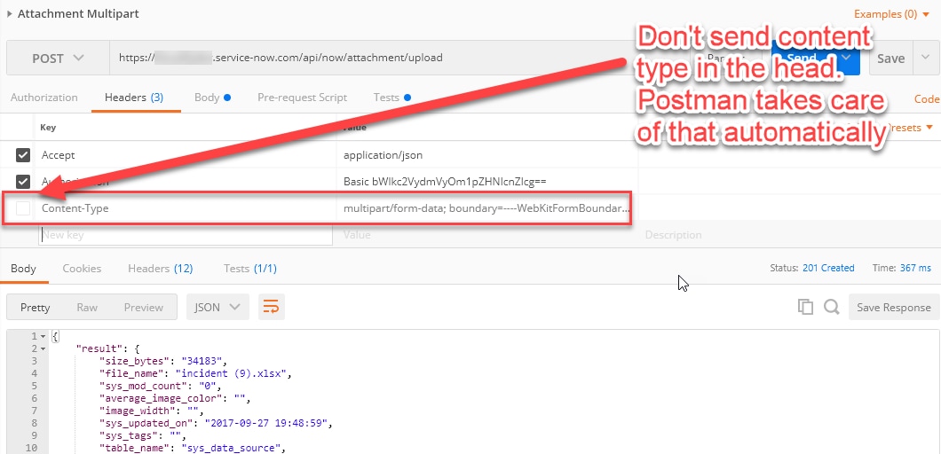Image resolution: width=941 pixels, height=454 pixels.
Task: Select the response Body tab
Action: [23, 269]
